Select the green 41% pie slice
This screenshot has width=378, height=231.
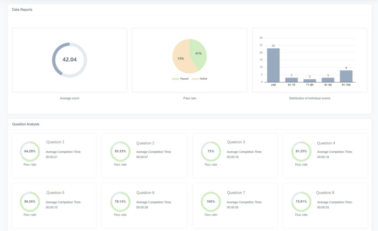(x=198, y=53)
